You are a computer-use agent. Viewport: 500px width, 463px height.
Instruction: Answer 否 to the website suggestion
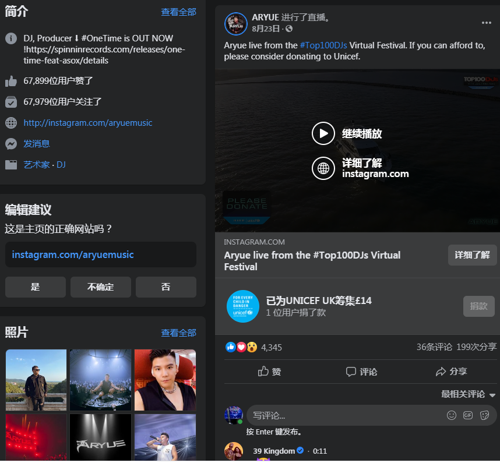pyautogui.click(x=166, y=287)
